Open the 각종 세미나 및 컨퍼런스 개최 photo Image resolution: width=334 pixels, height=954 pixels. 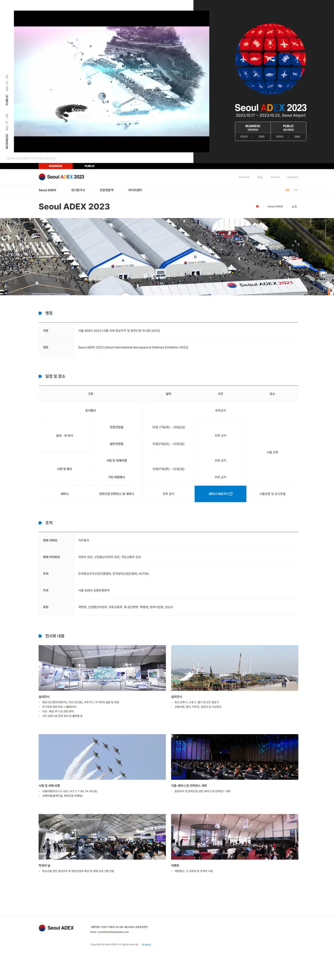point(234,757)
